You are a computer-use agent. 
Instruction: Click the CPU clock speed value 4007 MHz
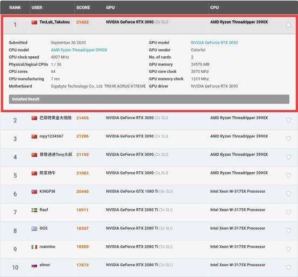tap(60, 57)
